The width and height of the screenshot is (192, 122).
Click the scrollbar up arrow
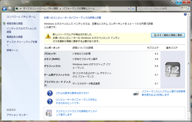pyautogui.click(x=189, y=14)
